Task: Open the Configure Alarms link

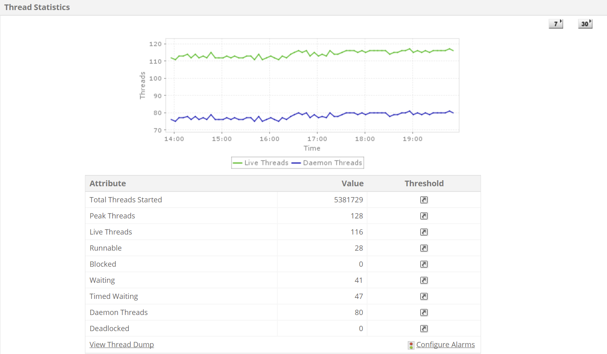Action: [x=445, y=345]
